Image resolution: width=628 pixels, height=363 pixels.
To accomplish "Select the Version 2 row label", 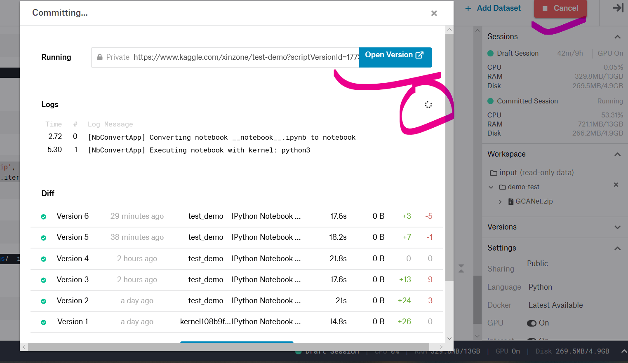I will (73, 301).
